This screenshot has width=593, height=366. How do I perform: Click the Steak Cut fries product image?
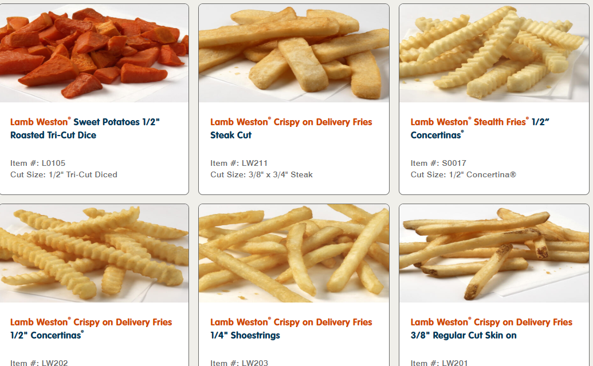294,53
